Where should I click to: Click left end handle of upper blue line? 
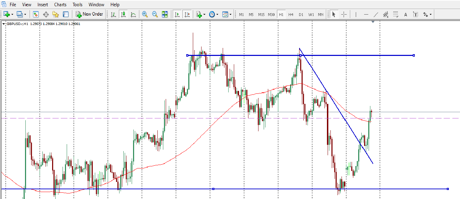point(187,55)
